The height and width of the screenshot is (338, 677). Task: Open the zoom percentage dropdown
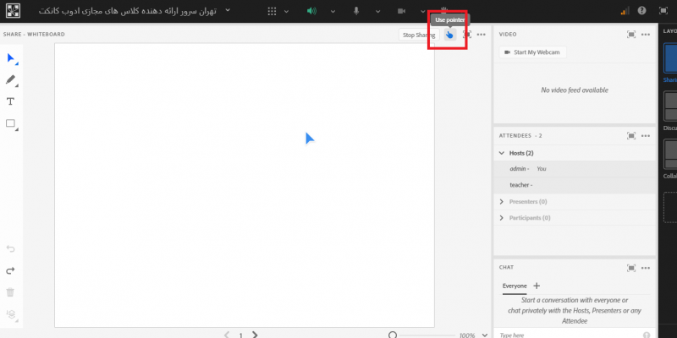(484, 335)
